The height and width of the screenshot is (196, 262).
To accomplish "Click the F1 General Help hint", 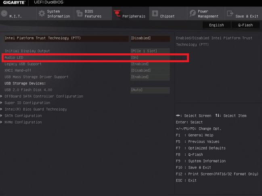I will tap(195, 135).
